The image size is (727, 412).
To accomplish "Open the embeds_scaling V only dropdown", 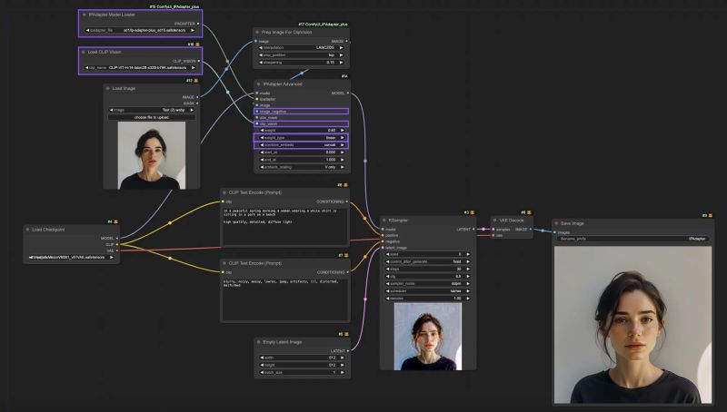I will 302,167.
